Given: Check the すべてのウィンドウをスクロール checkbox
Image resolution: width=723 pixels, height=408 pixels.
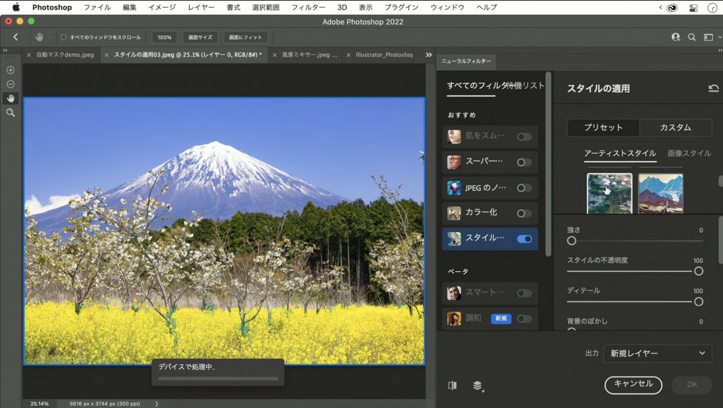Looking at the screenshot, I should tap(64, 37).
